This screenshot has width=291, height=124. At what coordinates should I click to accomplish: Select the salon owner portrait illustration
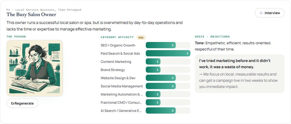pos(35,68)
